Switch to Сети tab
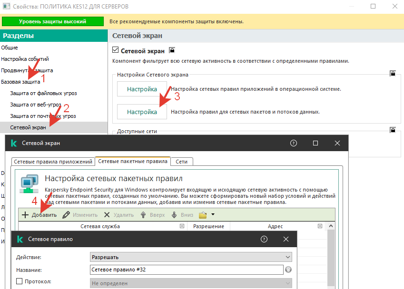The width and height of the screenshot is (404, 289). pos(181,162)
